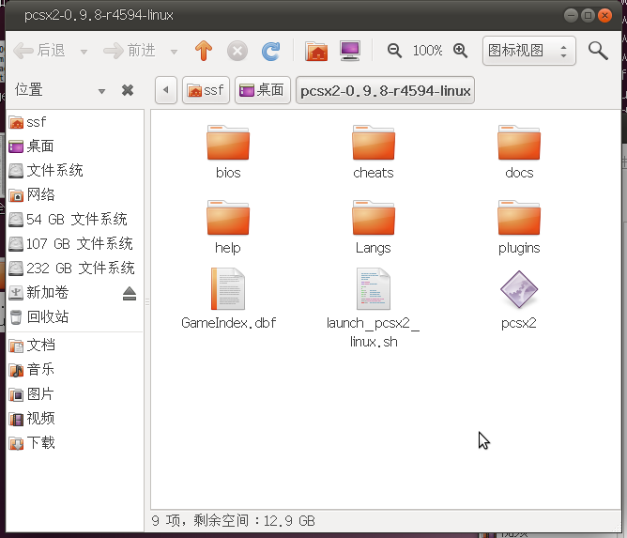Open the 下载 bookmark
Screen dimensions: 627x538
pos(75,443)
